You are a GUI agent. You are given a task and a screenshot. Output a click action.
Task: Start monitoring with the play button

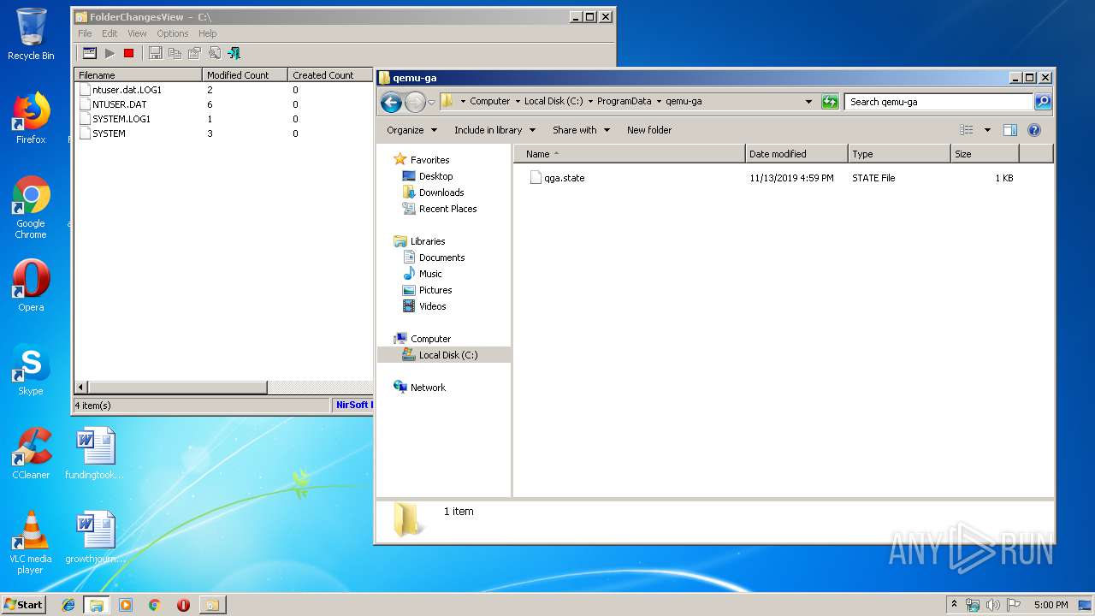(109, 53)
